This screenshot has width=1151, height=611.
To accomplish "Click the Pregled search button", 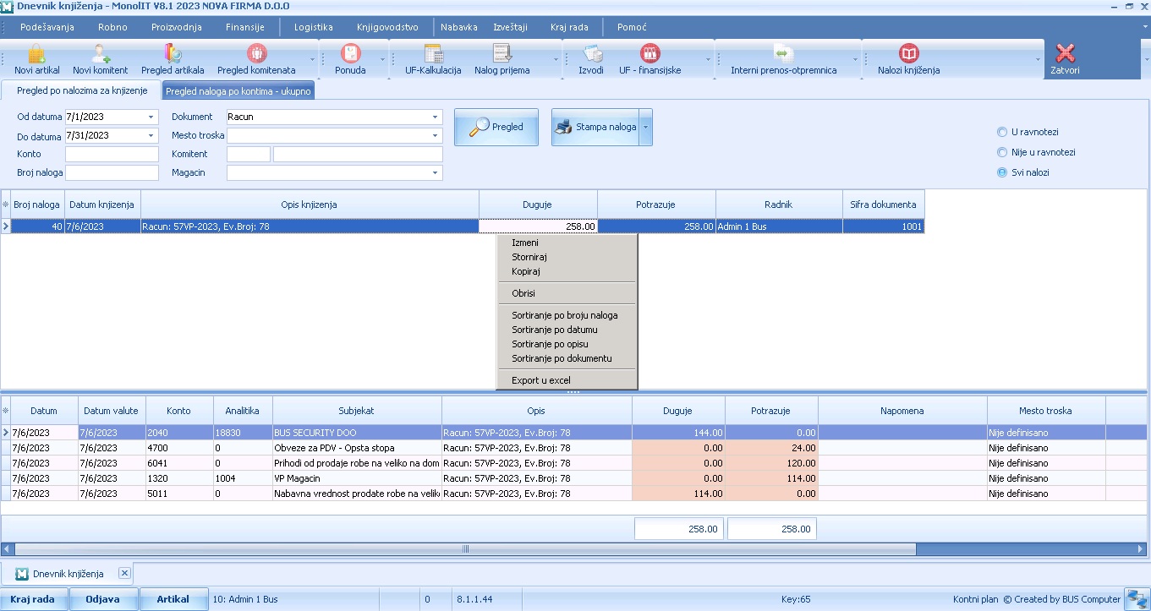I will [496, 128].
